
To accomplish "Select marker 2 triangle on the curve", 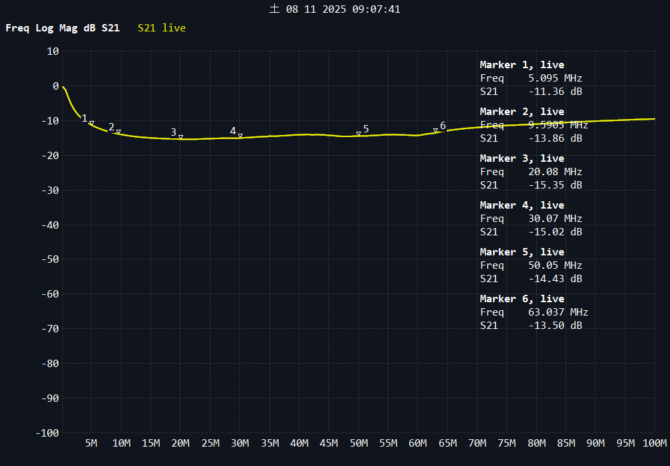I will (x=118, y=132).
